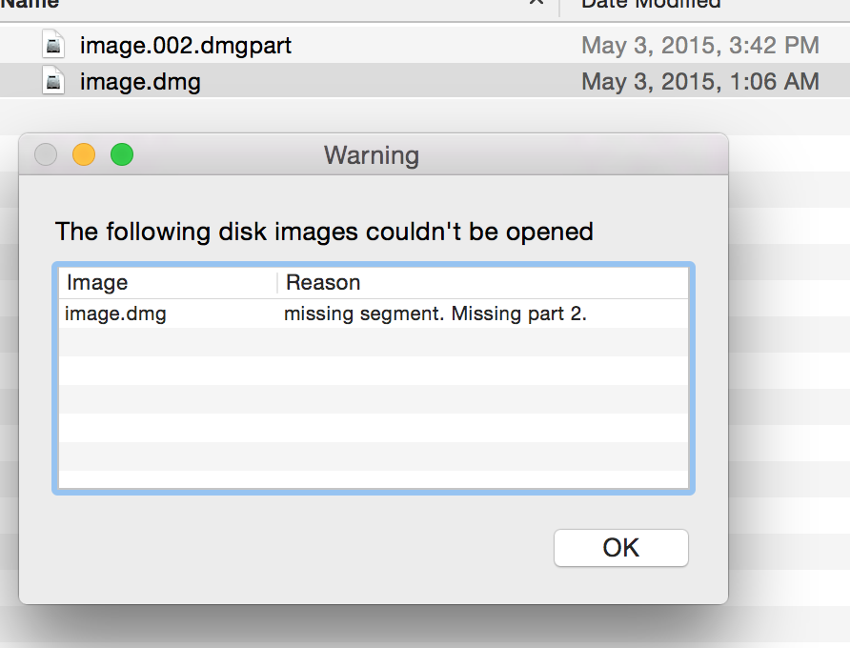Click the May 3, 2015, 3:42 PM date
850x648 pixels.
pos(699,46)
